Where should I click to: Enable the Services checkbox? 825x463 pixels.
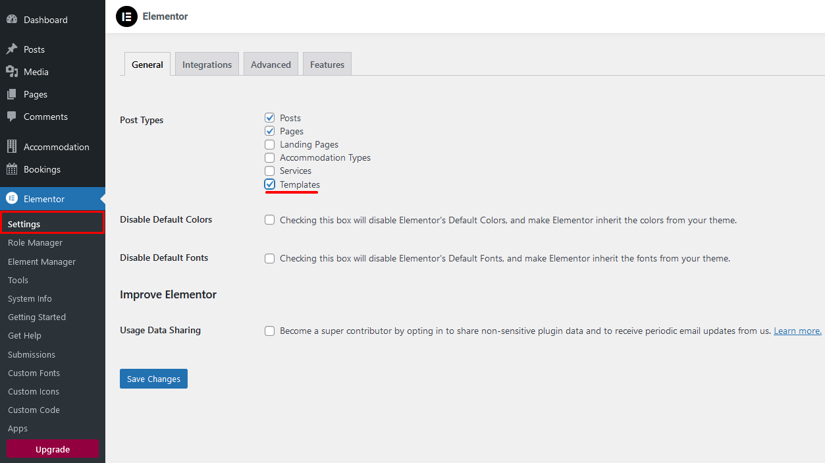[x=270, y=171]
